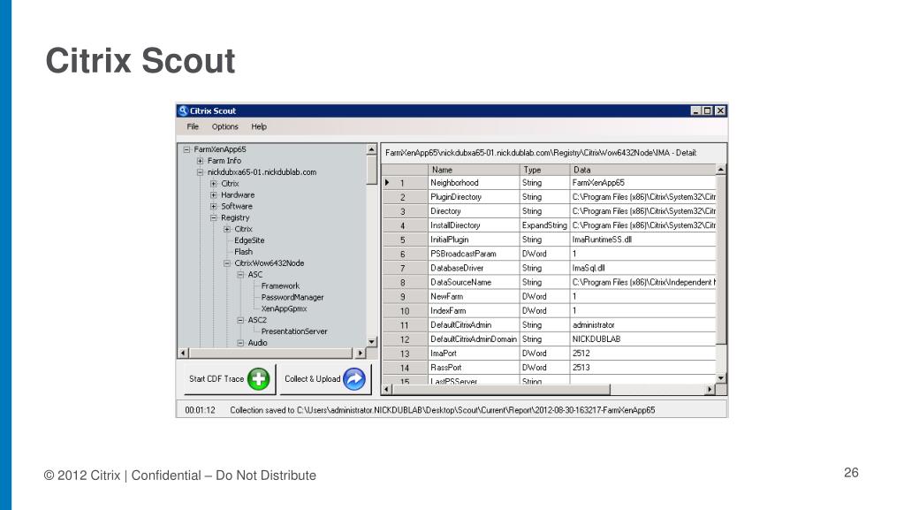Select the PresentationServer tree item
This screenshot has height=510, width=904.
click(294, 331)
